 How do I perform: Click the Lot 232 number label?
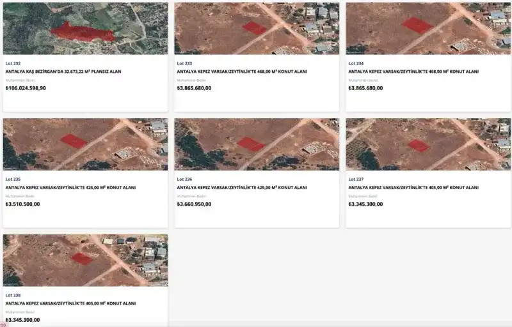(x=13, y=64)
